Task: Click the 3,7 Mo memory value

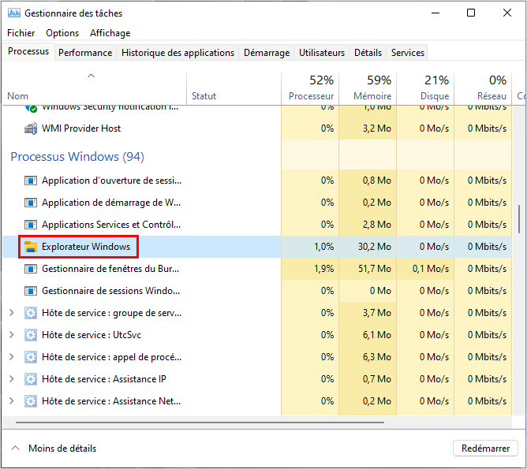Action: click(x=377, y=313)
